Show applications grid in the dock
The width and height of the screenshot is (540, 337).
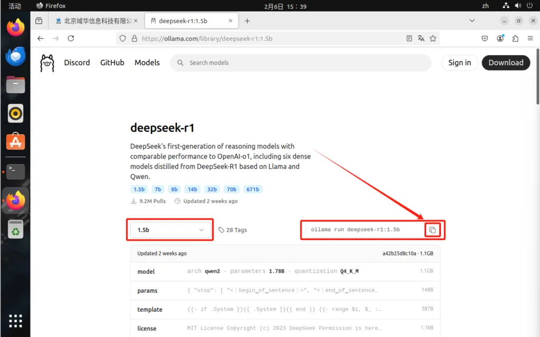pos(15,321)
